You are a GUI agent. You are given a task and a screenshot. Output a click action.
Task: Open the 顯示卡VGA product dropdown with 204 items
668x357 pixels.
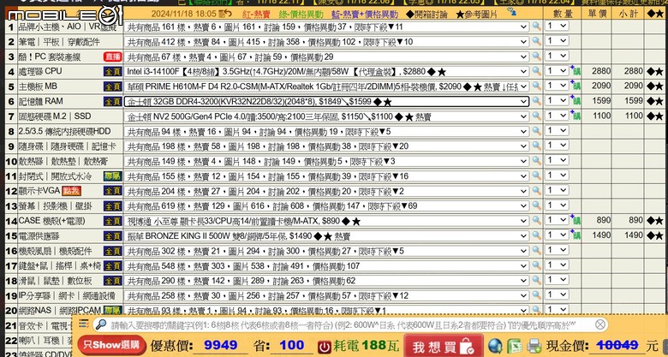pos(326,191)
